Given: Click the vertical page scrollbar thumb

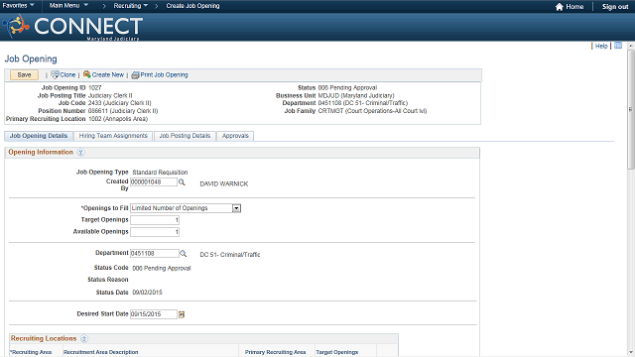Looking at the screenshot, I should pyautogui.click(x=631, y=109).
